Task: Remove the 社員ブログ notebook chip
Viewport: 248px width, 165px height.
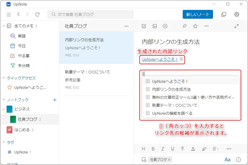Action: [x=169, y=160]
